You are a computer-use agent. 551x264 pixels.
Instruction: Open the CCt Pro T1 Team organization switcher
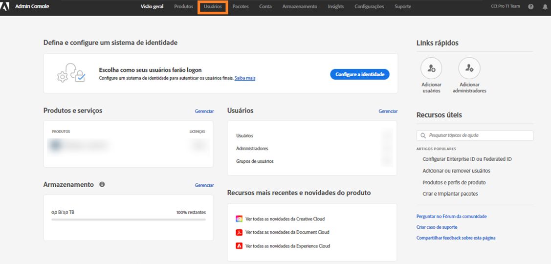[506, 6]
